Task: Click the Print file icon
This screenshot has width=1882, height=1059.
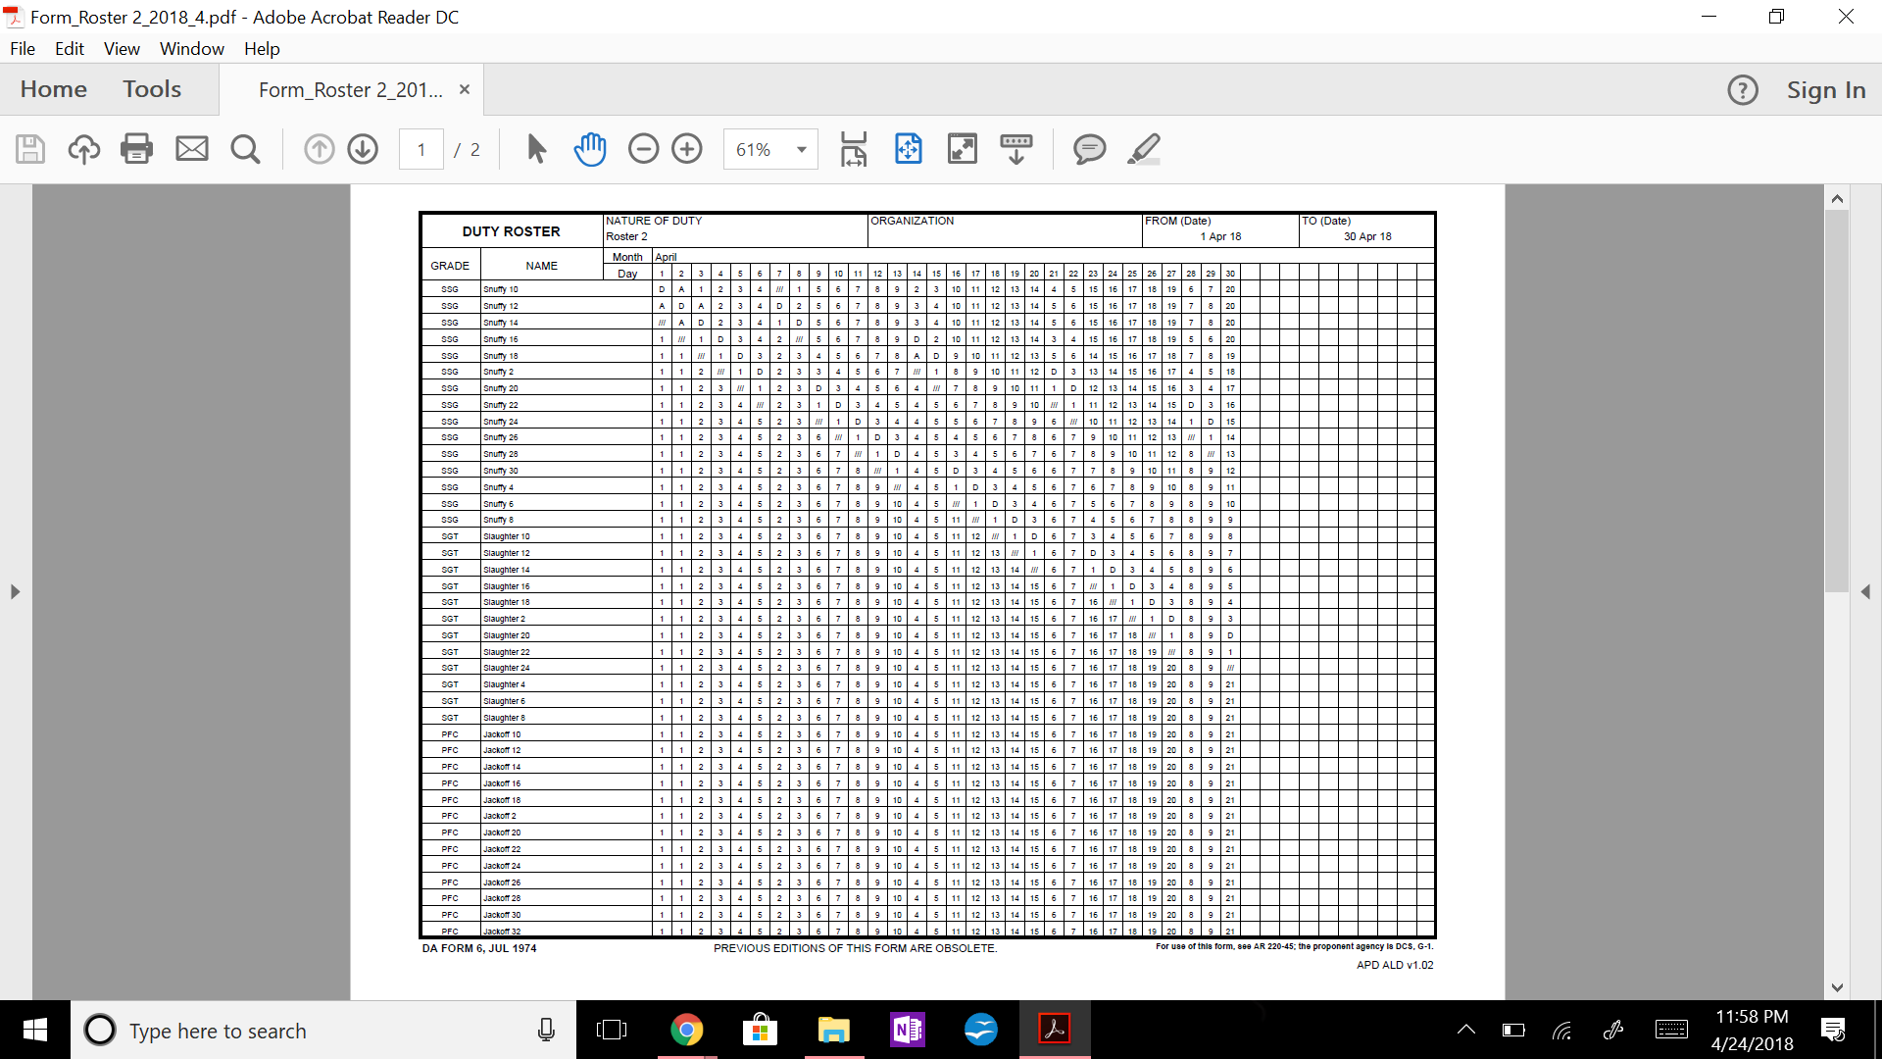Action: 136,149
